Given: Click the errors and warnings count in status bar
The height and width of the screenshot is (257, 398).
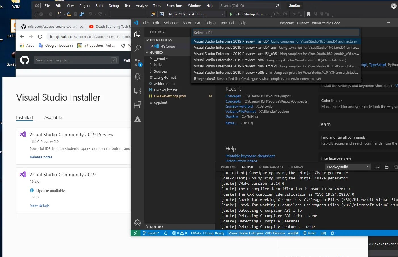Looking at the screenshot, I should point(180,233).
